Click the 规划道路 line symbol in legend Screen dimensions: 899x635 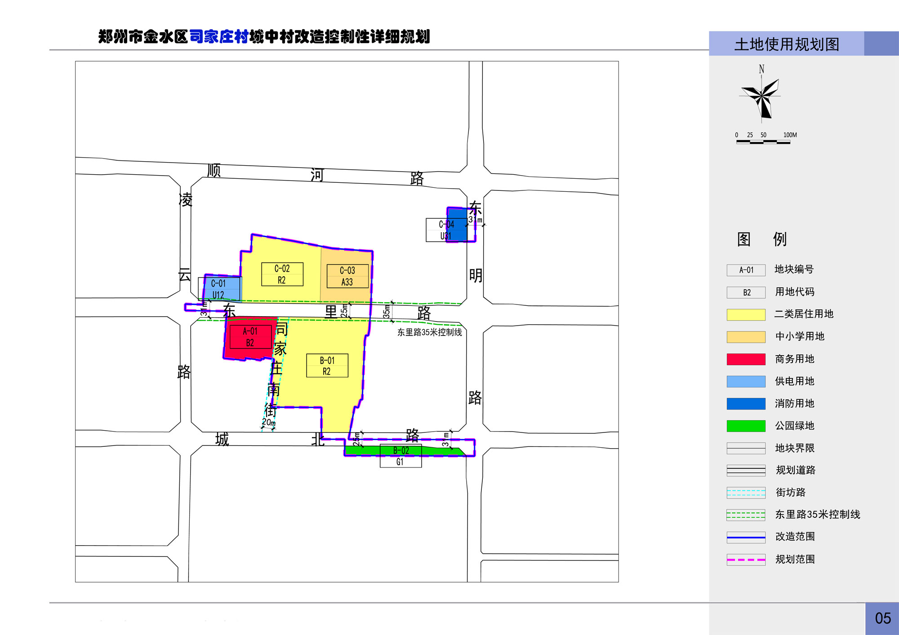click(x=746, y=470)
